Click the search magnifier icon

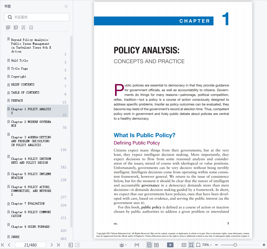click(x=10, y=17)
